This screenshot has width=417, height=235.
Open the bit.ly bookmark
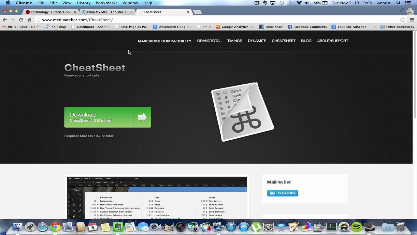(x=21, y=27)
